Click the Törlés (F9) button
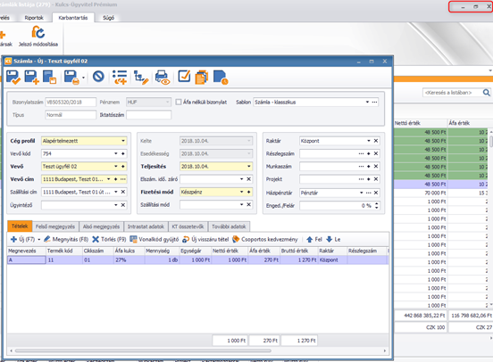 click(109, 239)
